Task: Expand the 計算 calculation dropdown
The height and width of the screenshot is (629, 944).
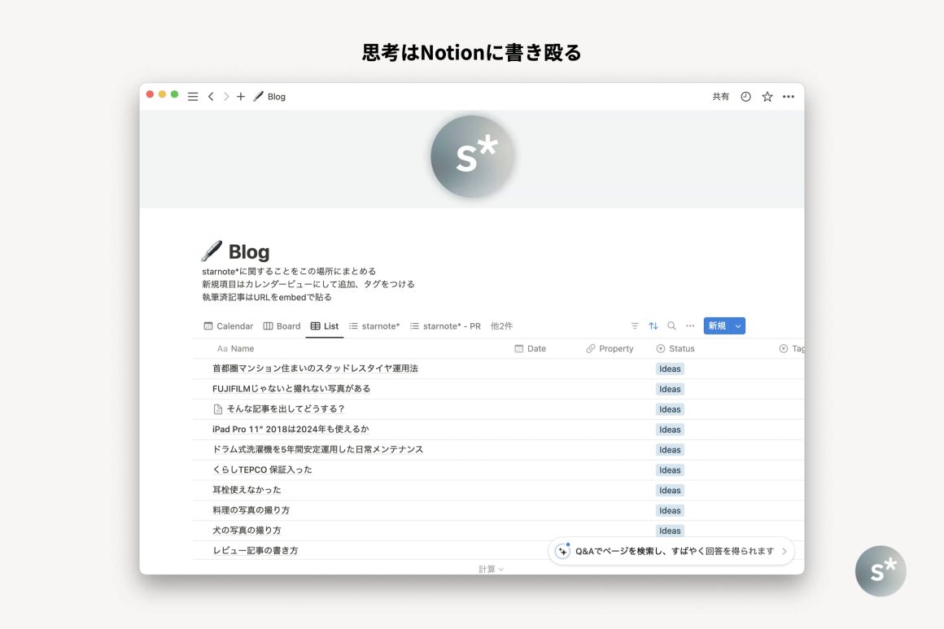Action: (491, 570)
